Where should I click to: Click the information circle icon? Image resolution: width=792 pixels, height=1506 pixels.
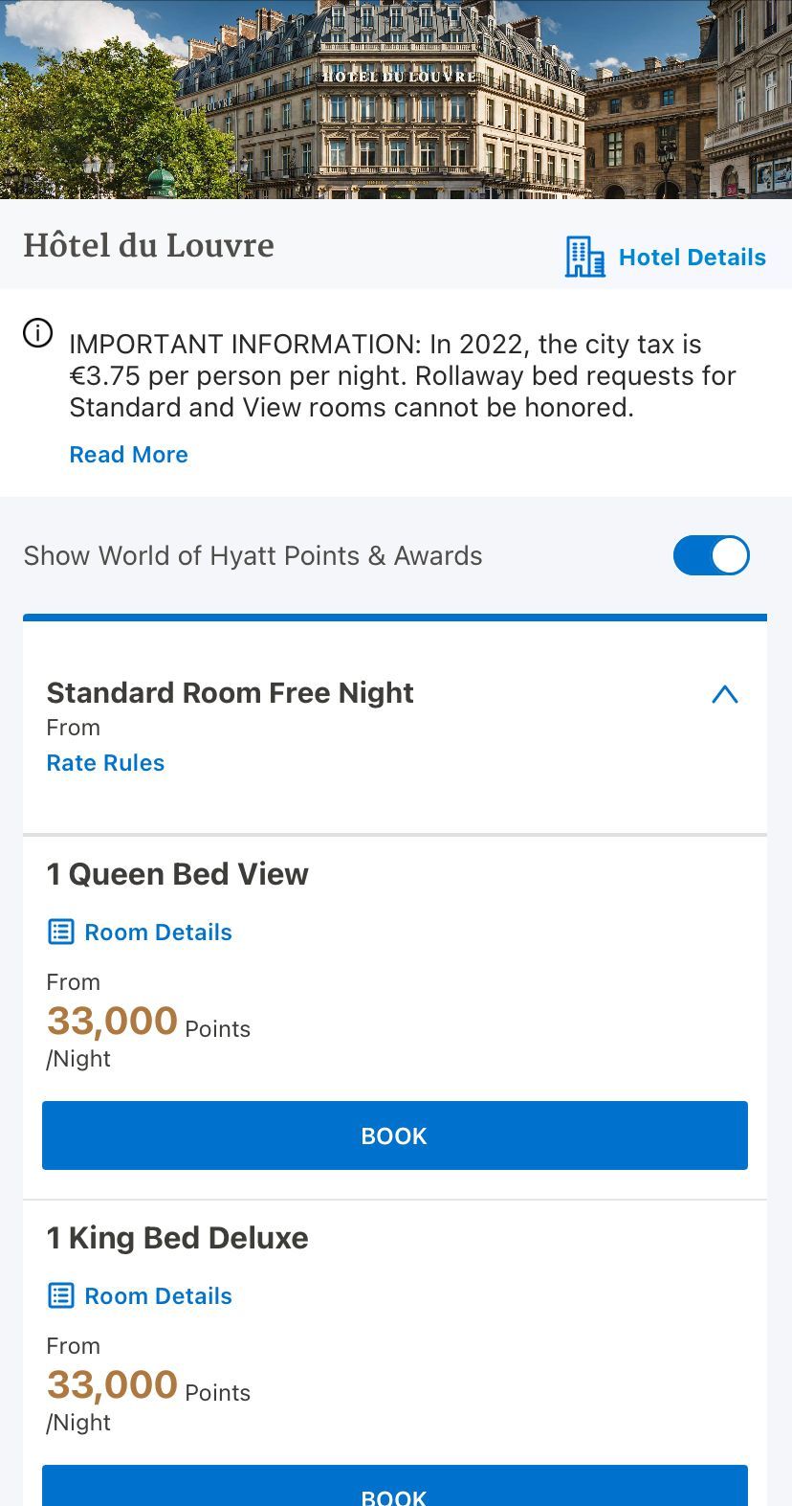tap(37, 333)
